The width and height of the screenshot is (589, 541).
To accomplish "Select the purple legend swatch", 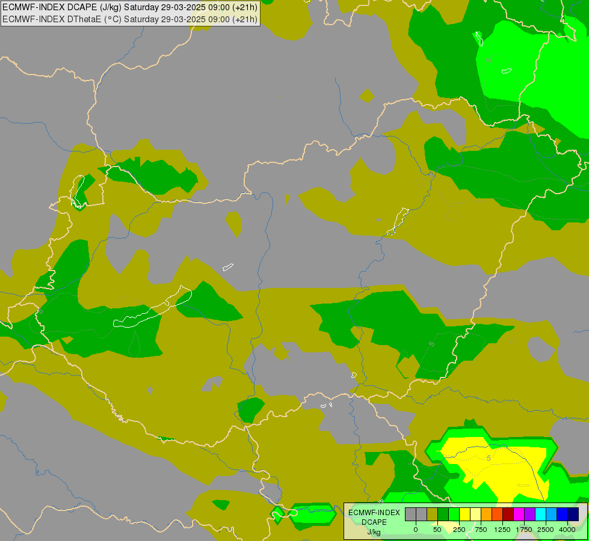I will click(x=529, y=514).
